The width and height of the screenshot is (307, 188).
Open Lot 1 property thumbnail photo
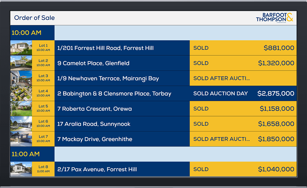point(21,48)
